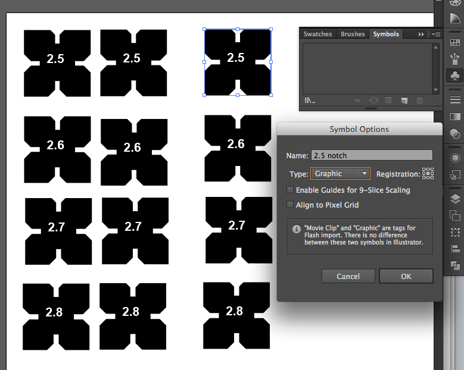Open the Swatches panel from dock
The width and height of the screenshot is (464, 370).
click(x=455, y=43)
